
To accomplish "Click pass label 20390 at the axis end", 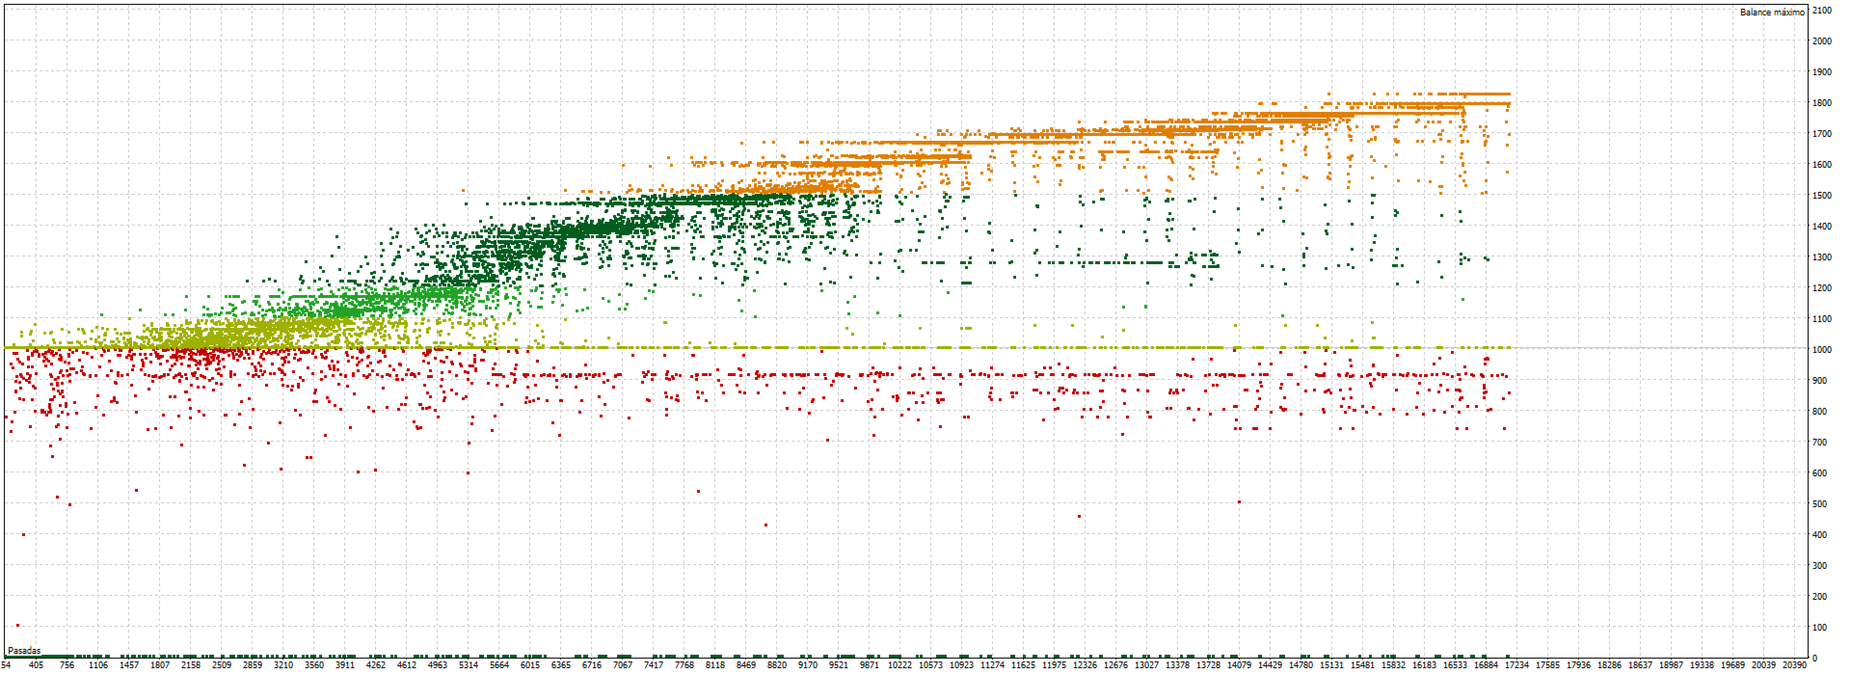I will pos(1795,665).
